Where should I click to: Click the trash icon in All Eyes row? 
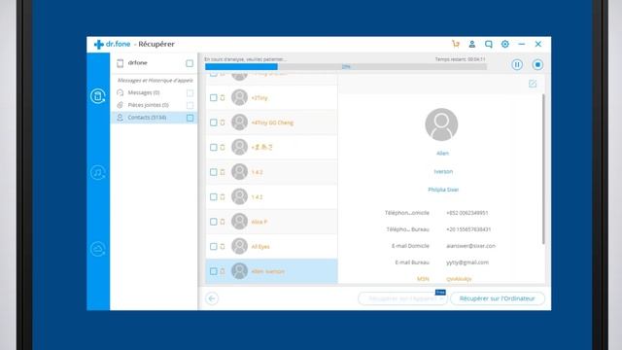223,246
